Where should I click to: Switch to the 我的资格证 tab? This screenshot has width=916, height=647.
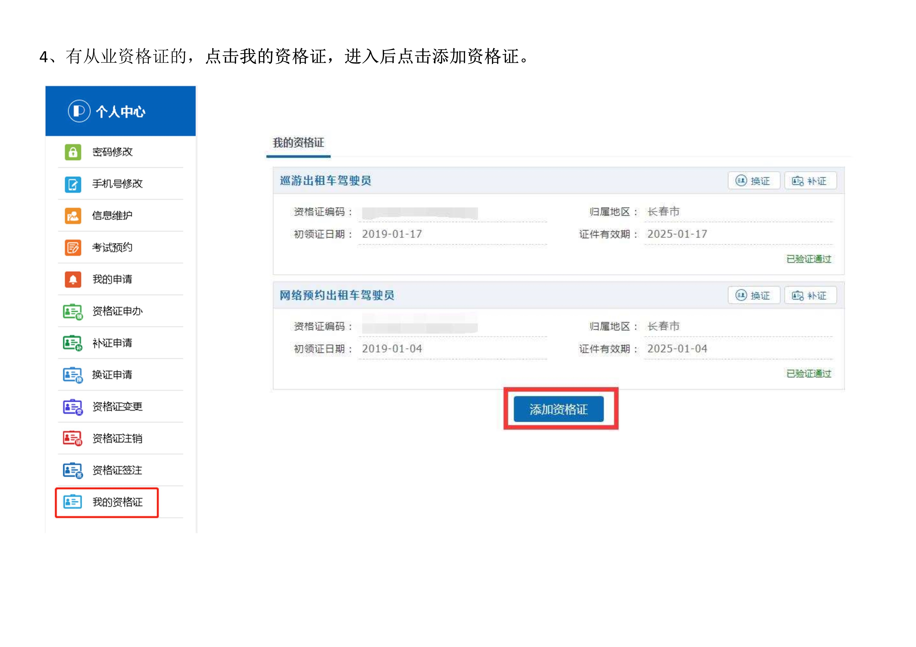[298, 143]
